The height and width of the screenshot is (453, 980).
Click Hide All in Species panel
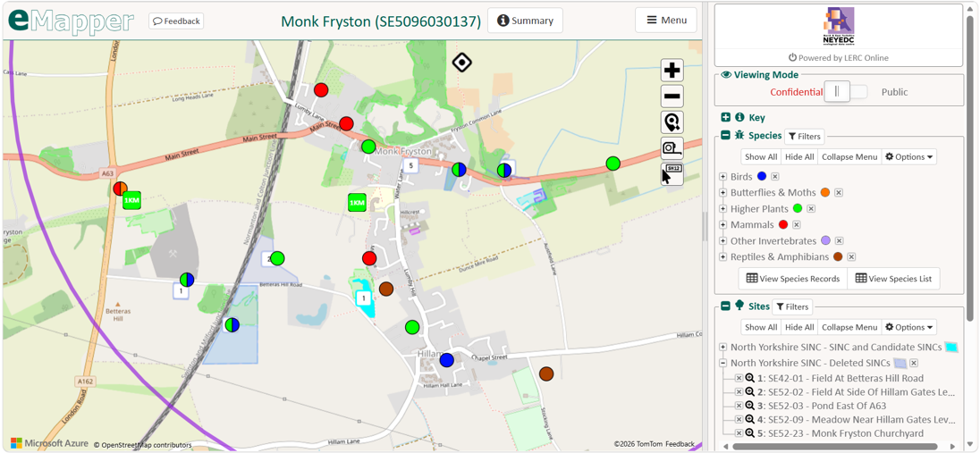click(799, 157)
